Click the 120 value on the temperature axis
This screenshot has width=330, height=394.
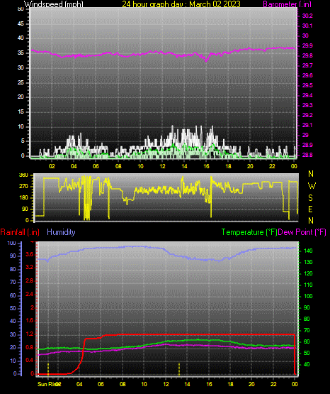point(308,273)
